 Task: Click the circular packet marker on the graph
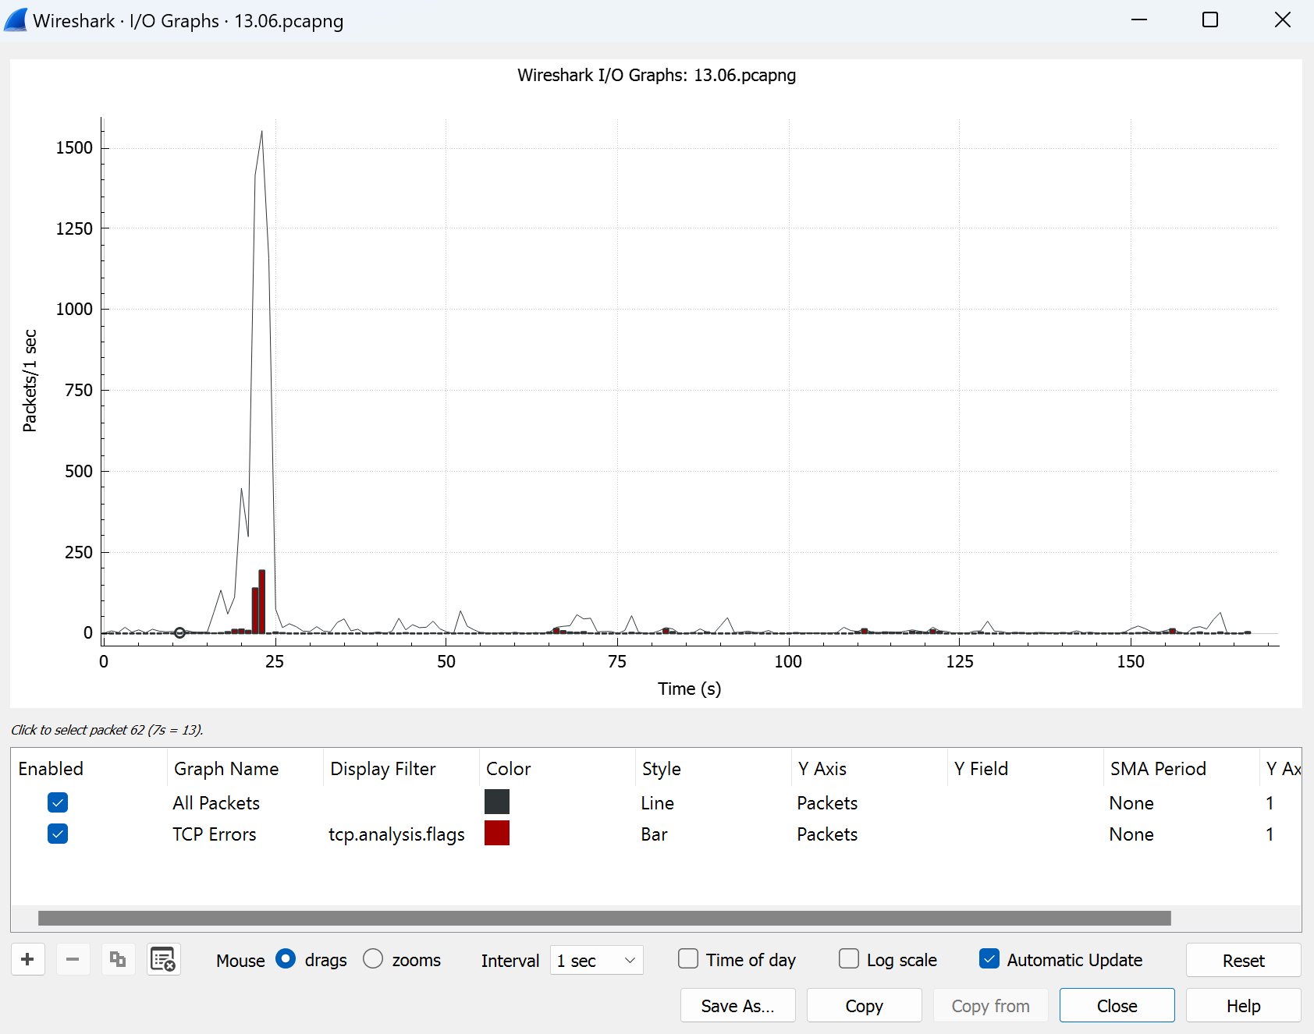(x=179, y=632)
